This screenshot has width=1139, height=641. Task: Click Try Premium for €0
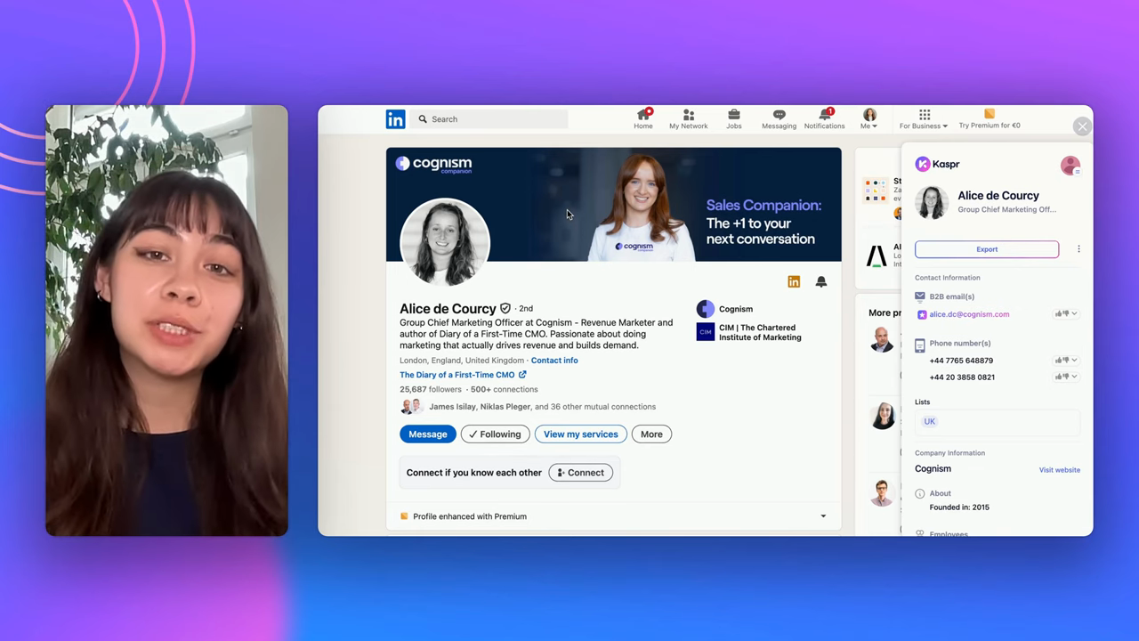(x=990, y=119)
